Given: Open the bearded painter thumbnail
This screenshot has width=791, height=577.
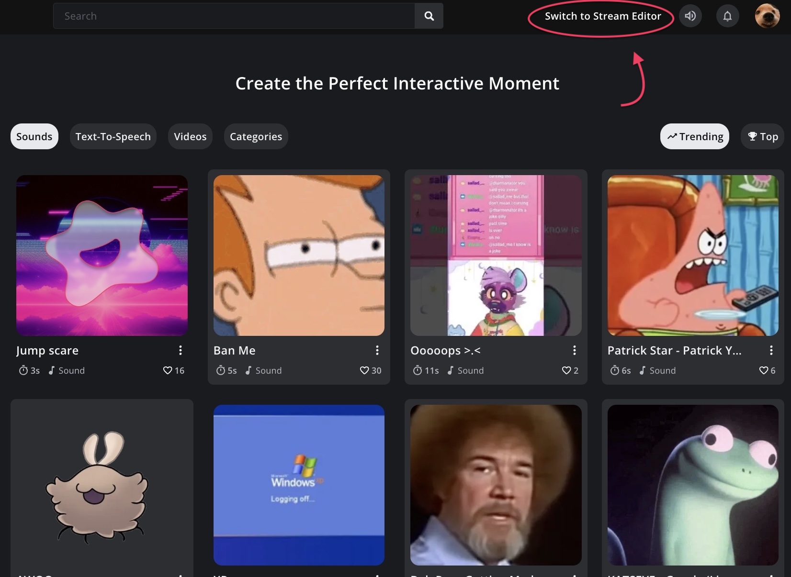Looking at the screenshot, I should (x=496, y=485).
